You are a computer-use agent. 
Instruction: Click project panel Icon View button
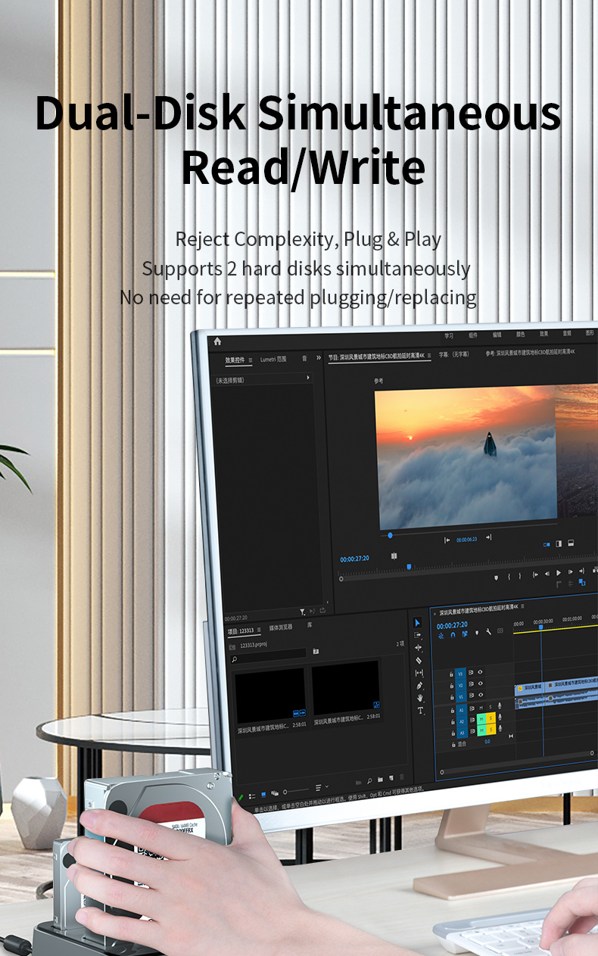click(x=263, y=795)
